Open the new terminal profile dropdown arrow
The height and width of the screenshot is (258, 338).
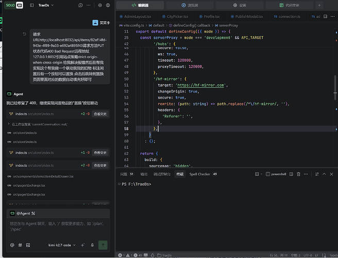pyautogui.click(x=261, y=174)
